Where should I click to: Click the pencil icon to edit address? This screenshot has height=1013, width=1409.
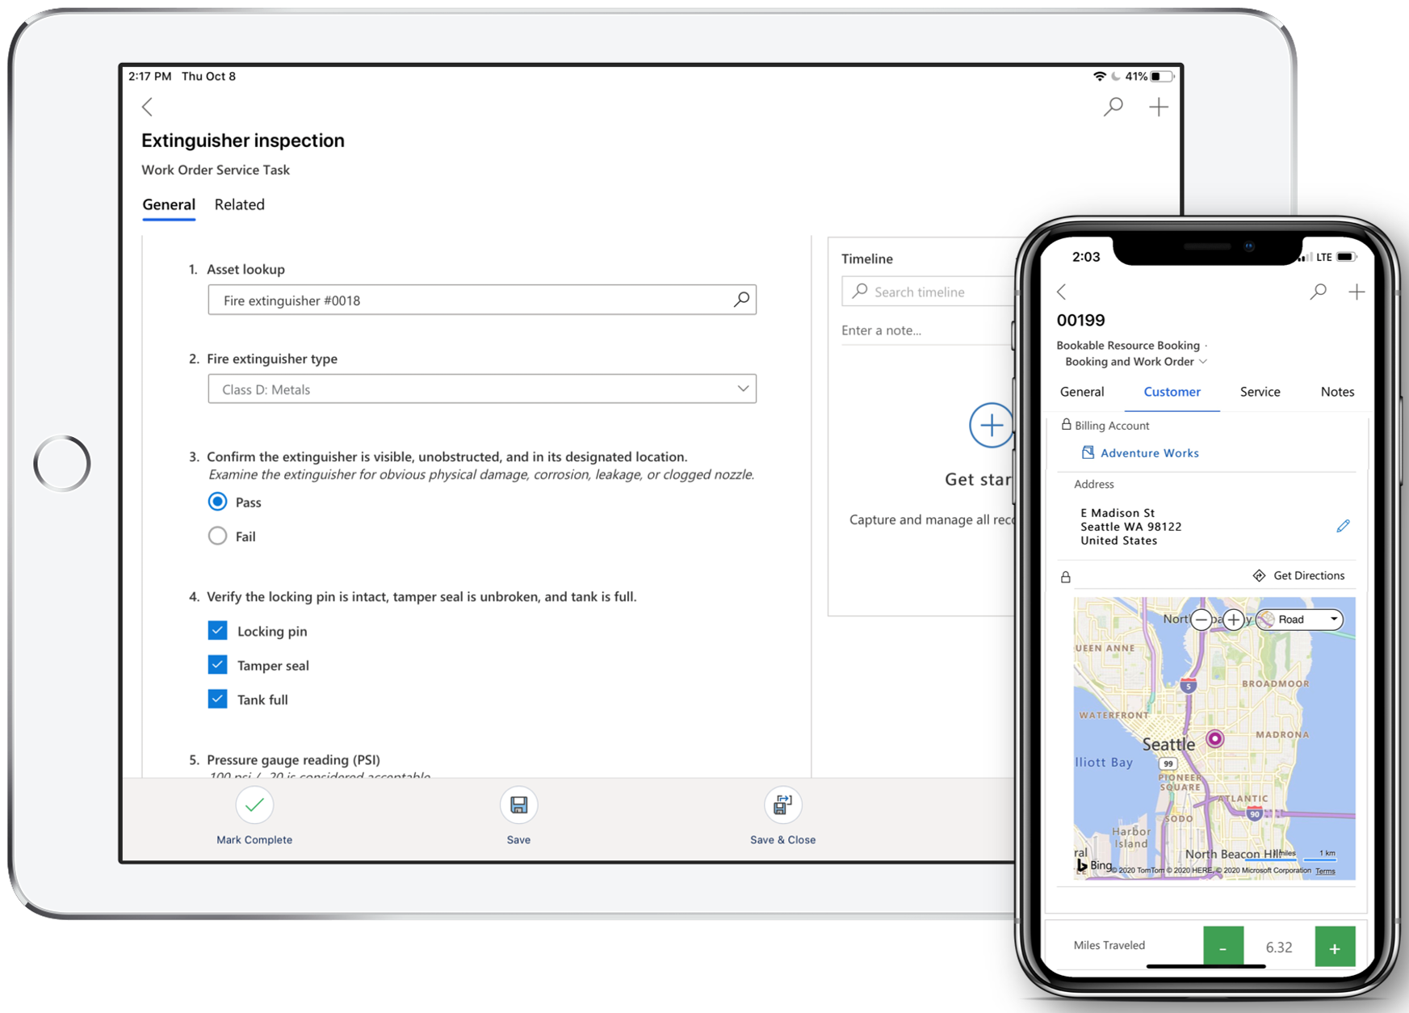click(1343, 527)
